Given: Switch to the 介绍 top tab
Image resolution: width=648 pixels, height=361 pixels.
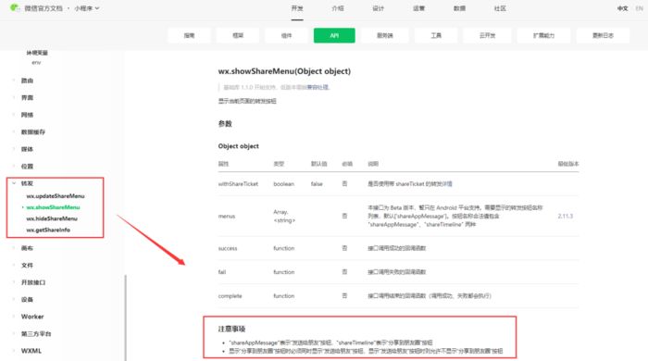Looking at the screenshot, I should click(338, 8).
